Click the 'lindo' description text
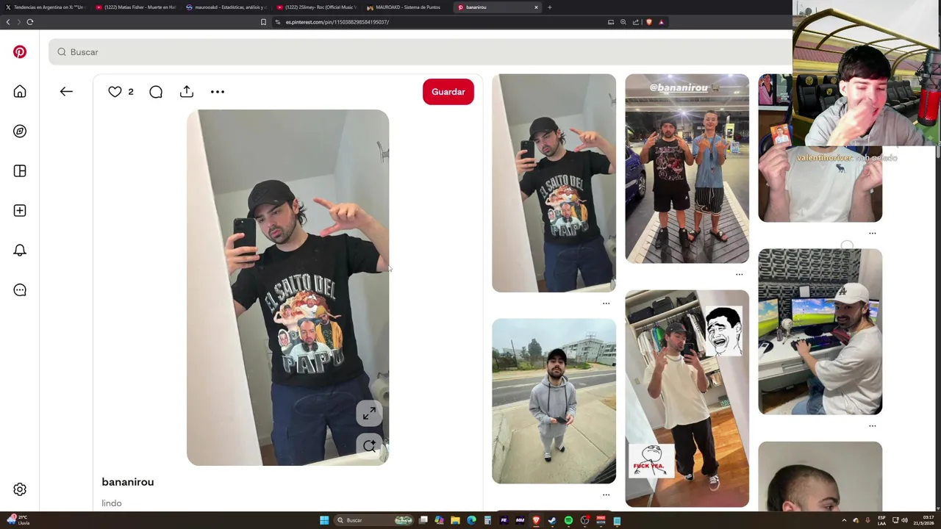This screenshot has width=941, height=529. pyautogui.click(x=112, y=503)
